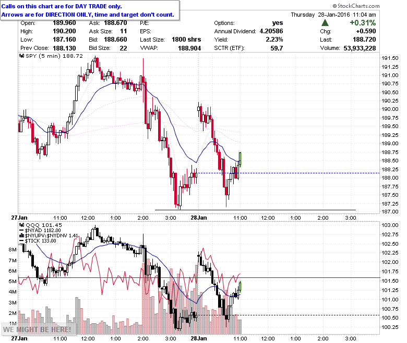Click the line marker beside $NYAD legend

(22, 231)
